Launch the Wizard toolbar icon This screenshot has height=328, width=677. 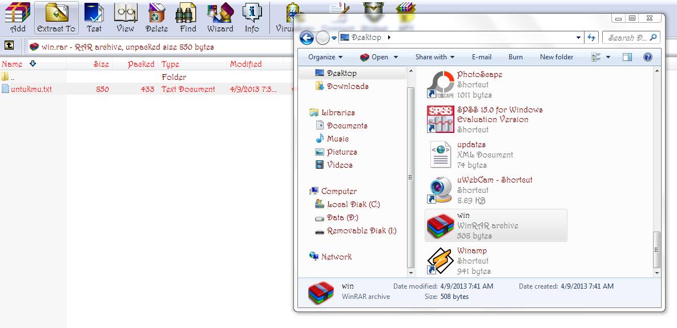click(220, 18)
